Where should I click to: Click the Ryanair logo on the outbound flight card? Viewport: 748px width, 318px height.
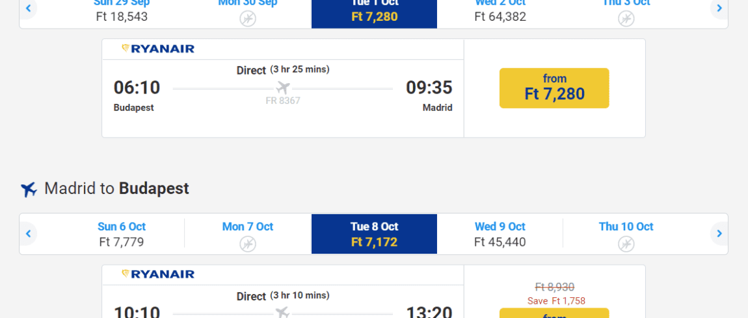pyautogui.click(x=158, y=49)
